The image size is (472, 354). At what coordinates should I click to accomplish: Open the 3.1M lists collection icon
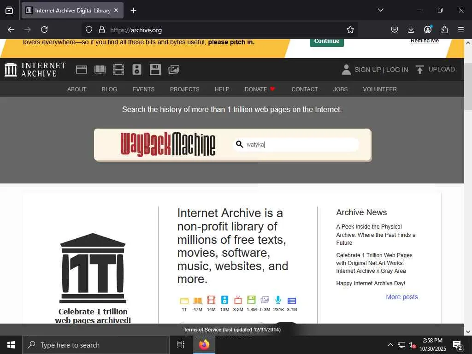[292, 301]
